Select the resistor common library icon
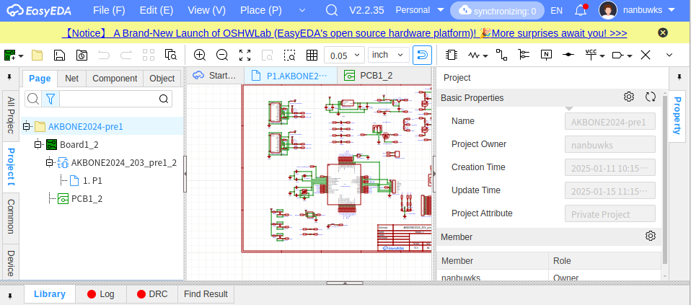 pos(474,55)
